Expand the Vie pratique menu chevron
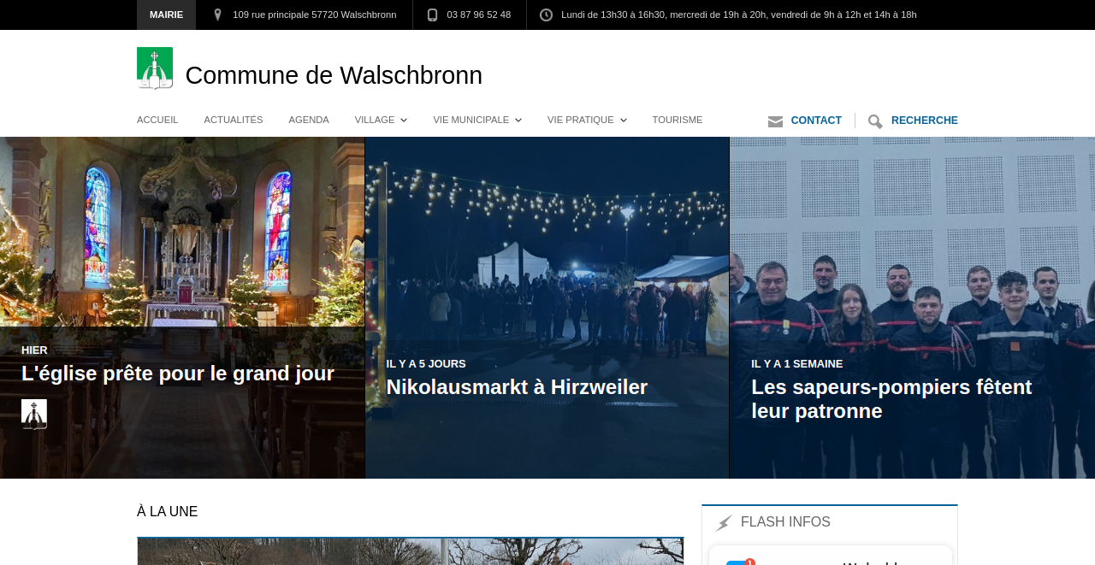 (624, 121)
